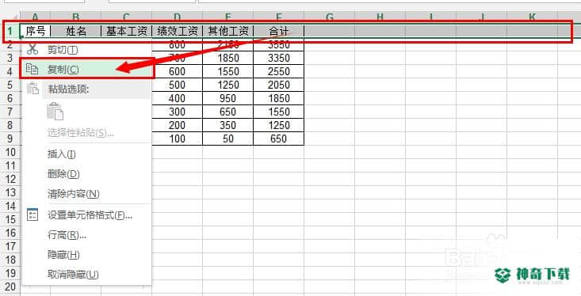581x296 pixels.
Task: Select cell with value 350
Action: click(227, 125)
